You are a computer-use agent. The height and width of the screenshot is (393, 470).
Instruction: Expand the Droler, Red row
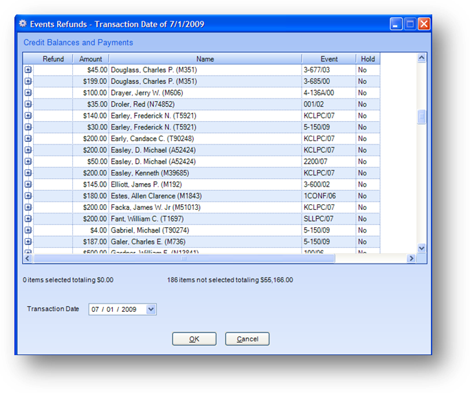point(28,104)
